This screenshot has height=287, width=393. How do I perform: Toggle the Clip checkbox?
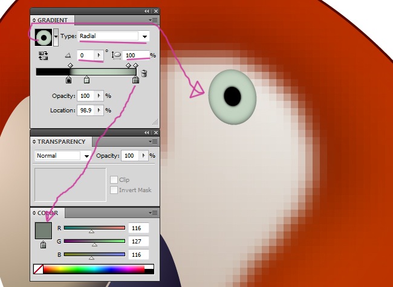114,179
